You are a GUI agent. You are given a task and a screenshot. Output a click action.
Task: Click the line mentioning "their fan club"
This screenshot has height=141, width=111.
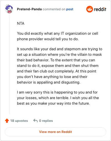tap(57, 71)
